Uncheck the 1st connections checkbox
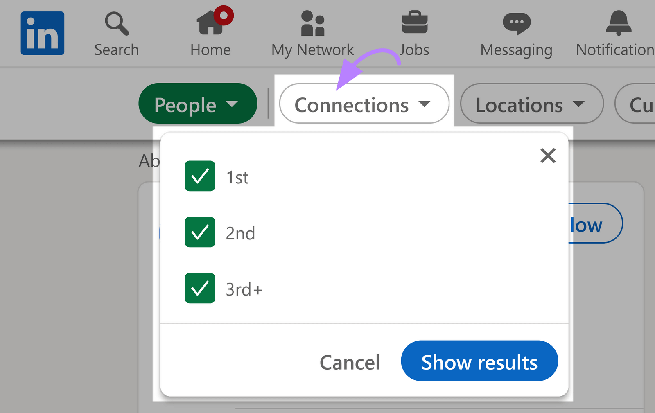 click(200, 176)
